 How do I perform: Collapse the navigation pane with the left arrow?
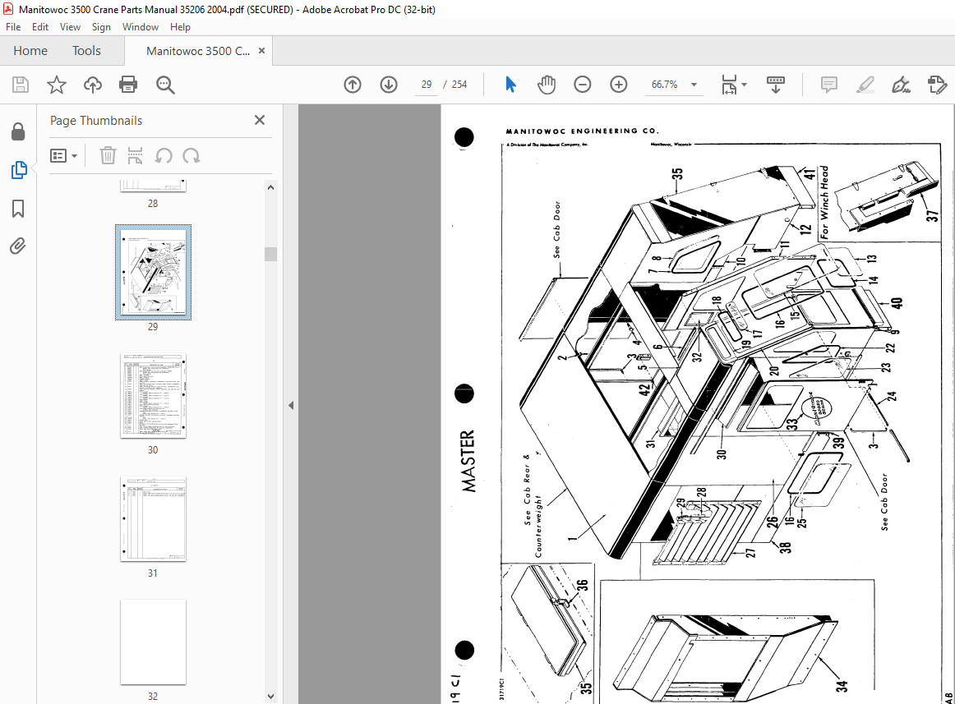(291, 405)
